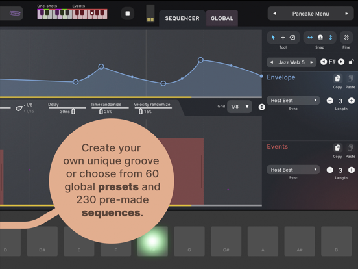Open the Grid 1/8 dropdown
The width and height of the screenshot is (358, 269).
239,107
